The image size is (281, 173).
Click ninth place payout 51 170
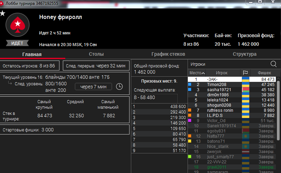179,151
